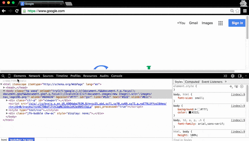Click the <!DOCTYPE html> line
The image size is (249, 141).
(14, 81)
